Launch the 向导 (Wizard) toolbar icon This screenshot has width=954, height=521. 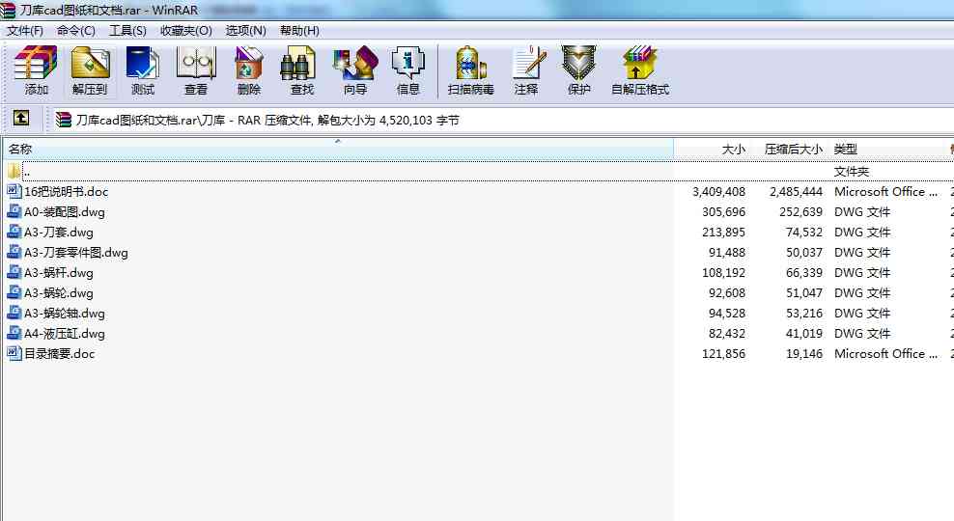point(354,70)
